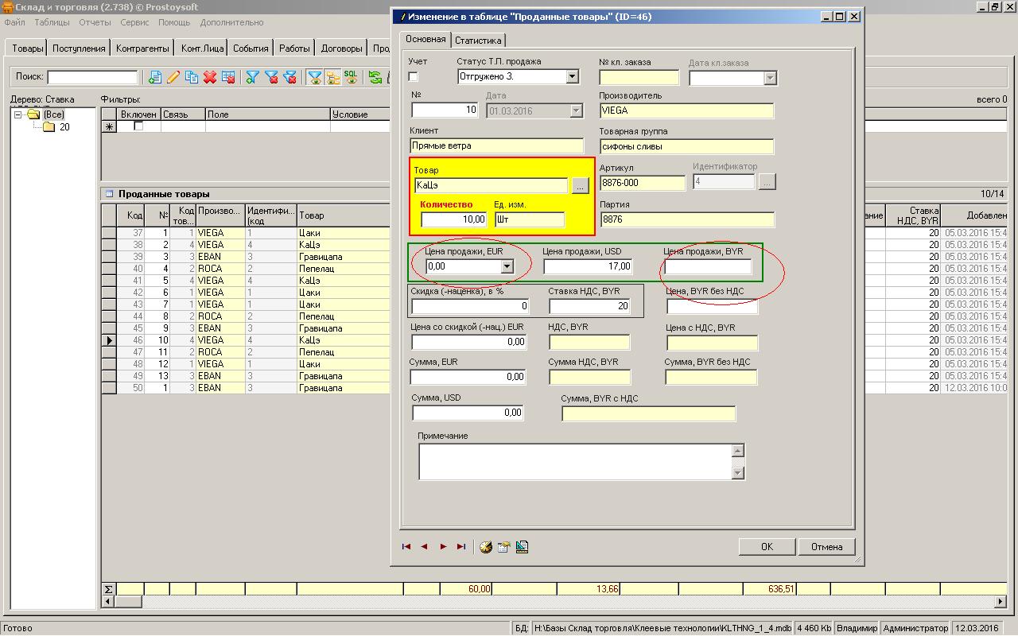Select the (Все) tree node

pos(54,115)
